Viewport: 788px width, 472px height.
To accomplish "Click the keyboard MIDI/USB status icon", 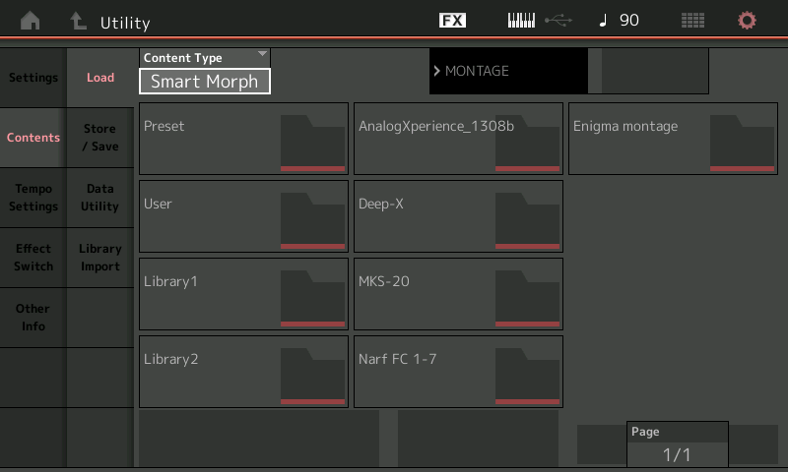I will pyautogui.click(x=538, y=21).
